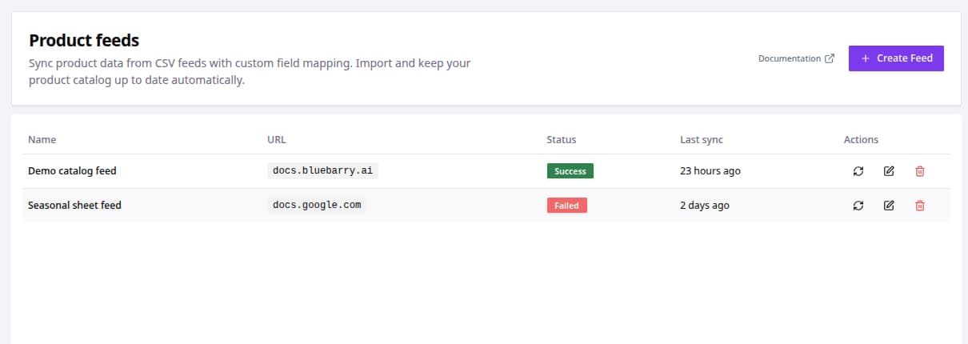Image resolution: width=968 pixels, height=344 pixels.
Task: Click the docs.google.com URL
Action: click(317, 205)
